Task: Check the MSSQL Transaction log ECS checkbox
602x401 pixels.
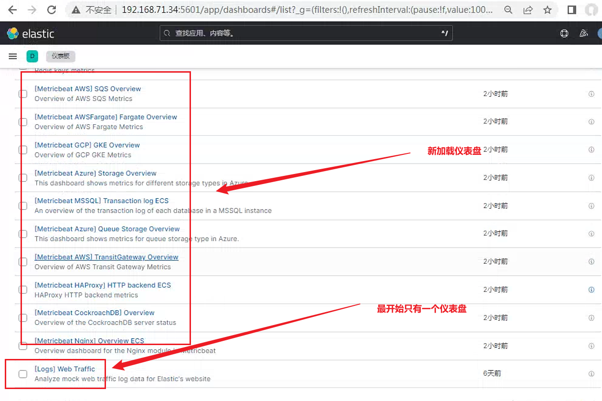Action: (x=23, y=206)
